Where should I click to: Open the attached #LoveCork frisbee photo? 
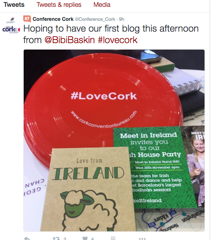click(114, 140)
